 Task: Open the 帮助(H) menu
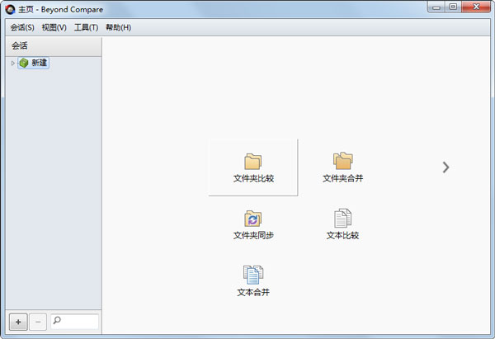118,27
